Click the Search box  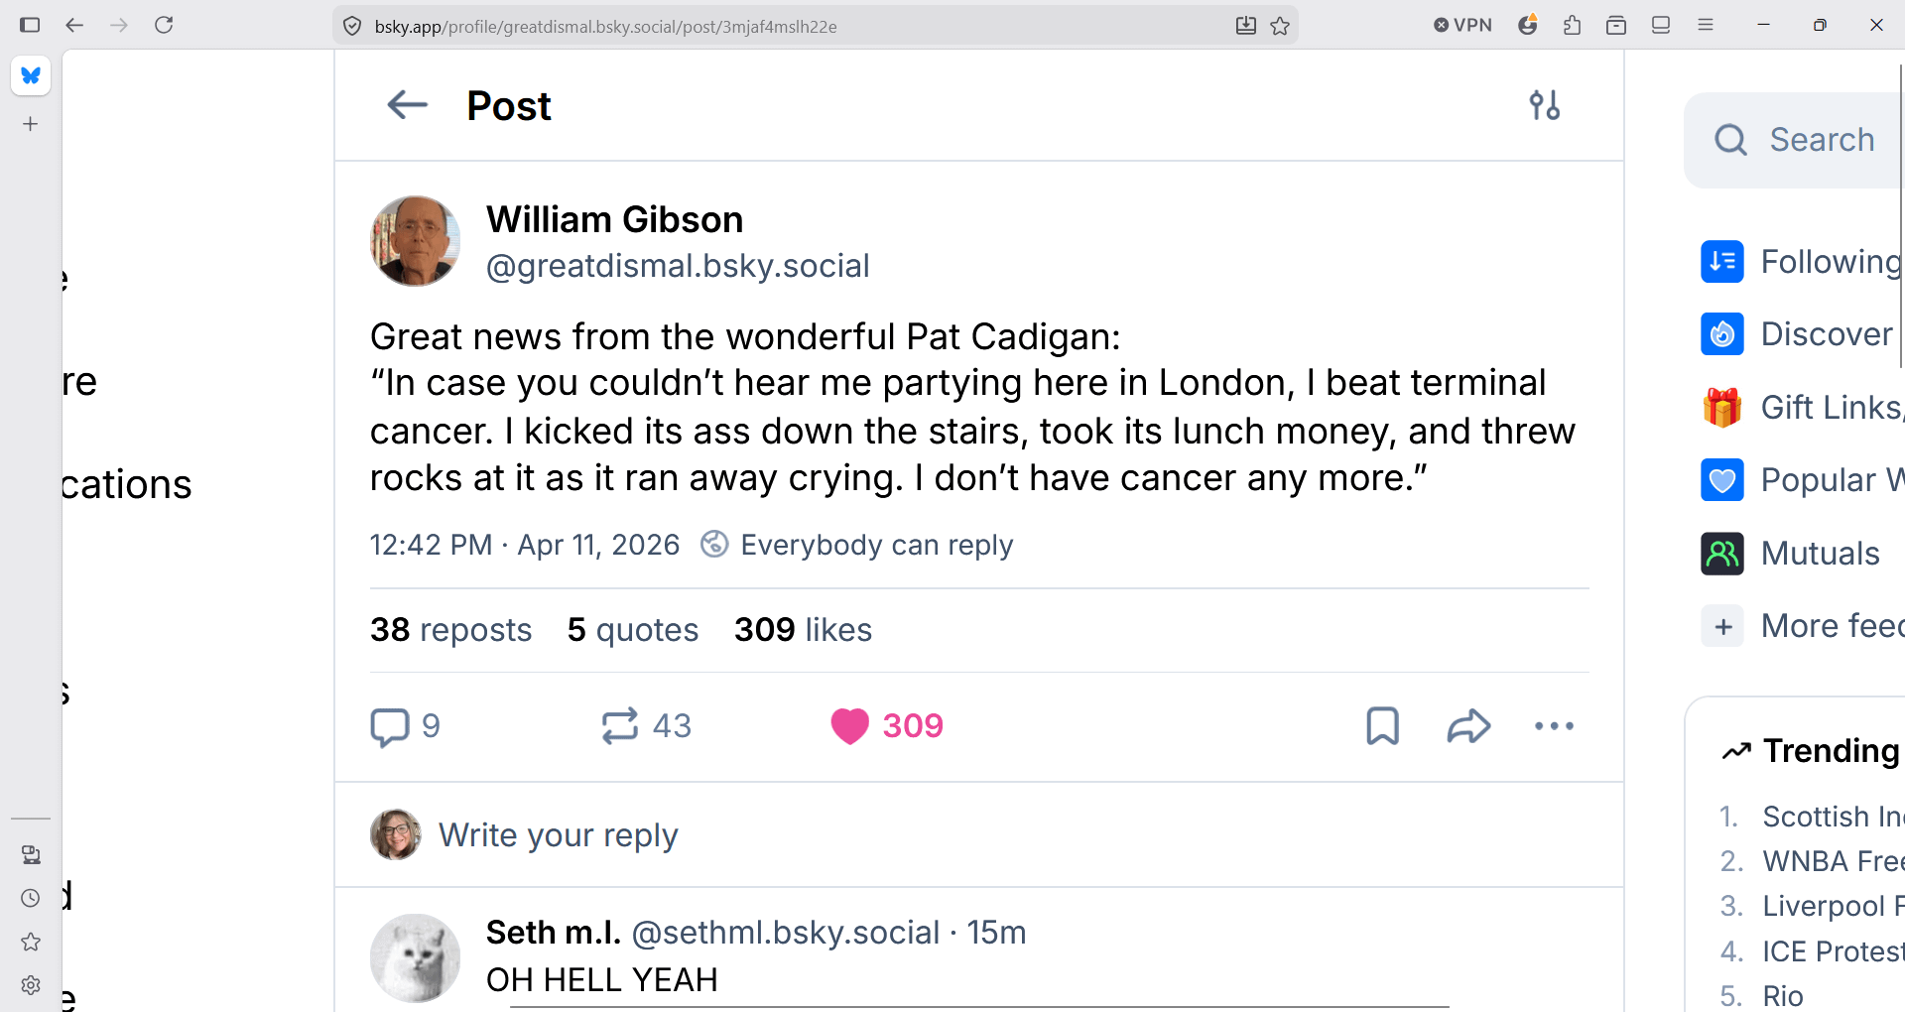tap(1822, 140)
